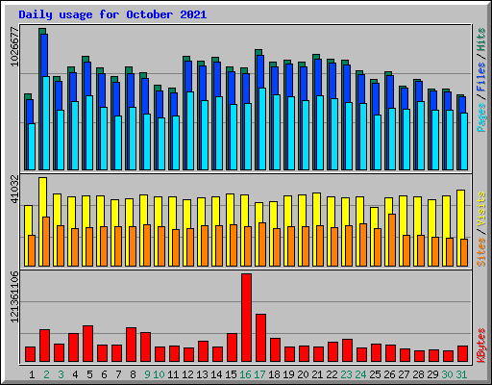The width and height of the screenshot is (492, 385).
Task: Click day label 5 on the x-axis
Action: [89, 374]
